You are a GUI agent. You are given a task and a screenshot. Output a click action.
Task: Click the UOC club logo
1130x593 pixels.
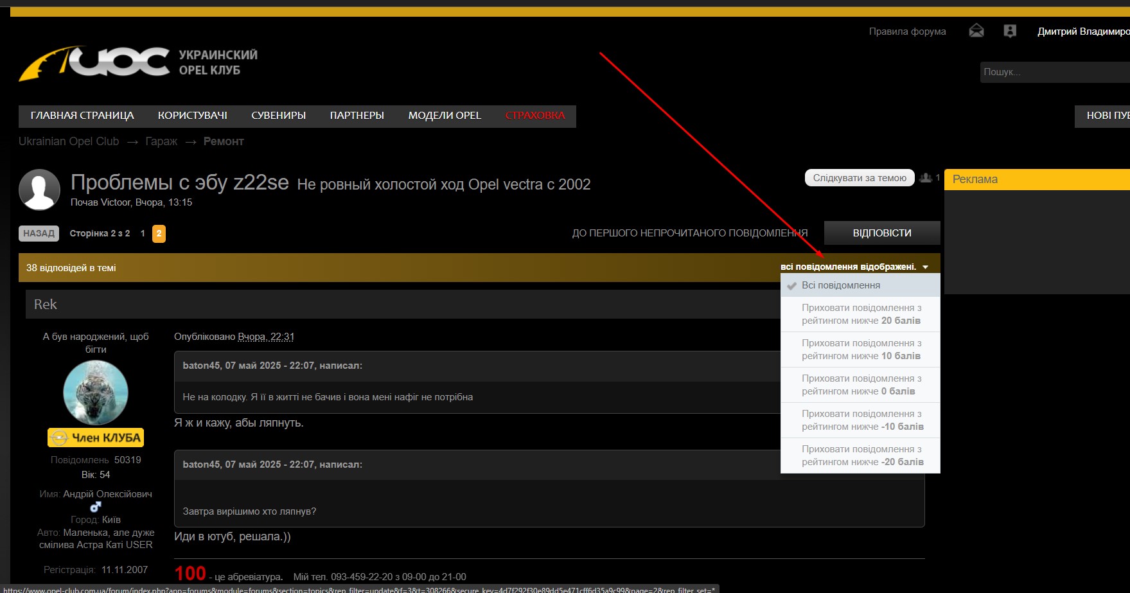coord(139,63)
